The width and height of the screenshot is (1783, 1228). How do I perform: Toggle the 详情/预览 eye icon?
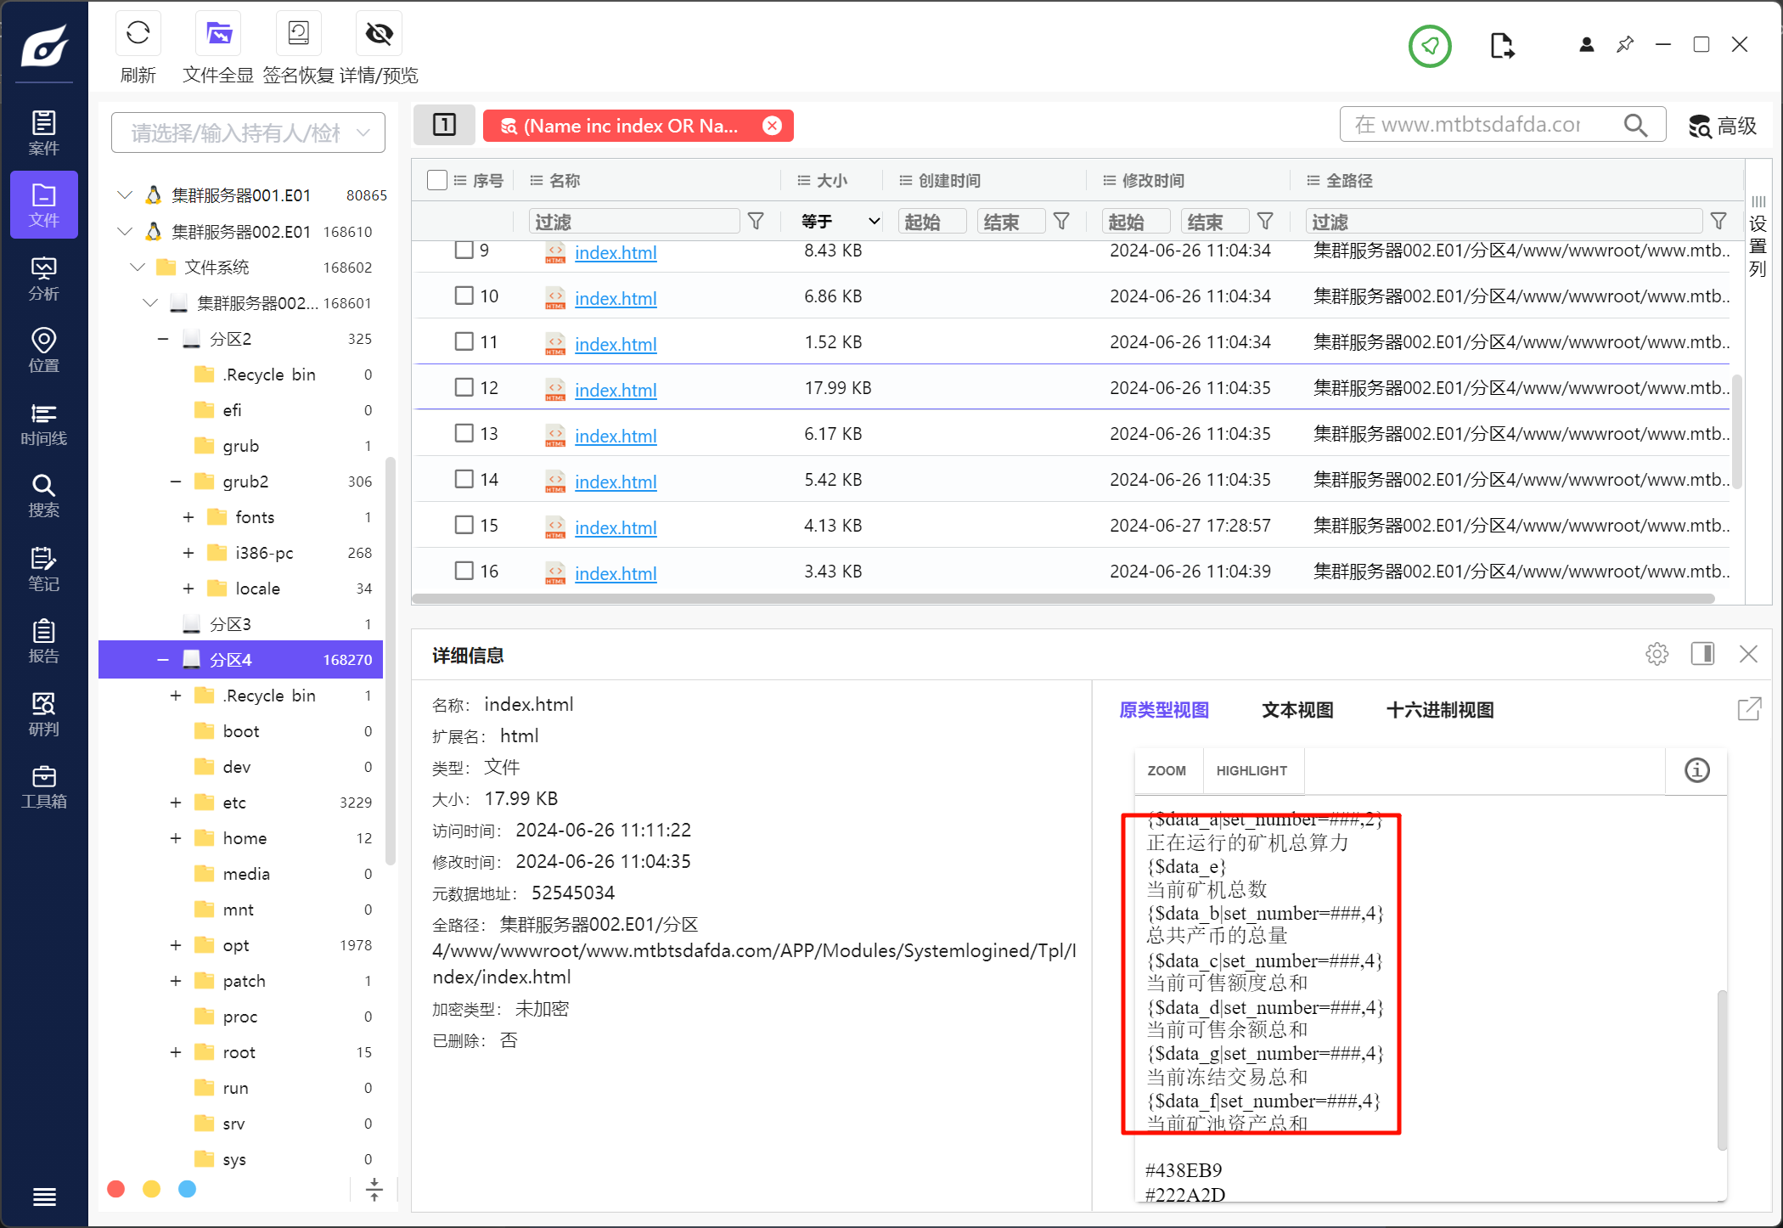pos(379,34)
